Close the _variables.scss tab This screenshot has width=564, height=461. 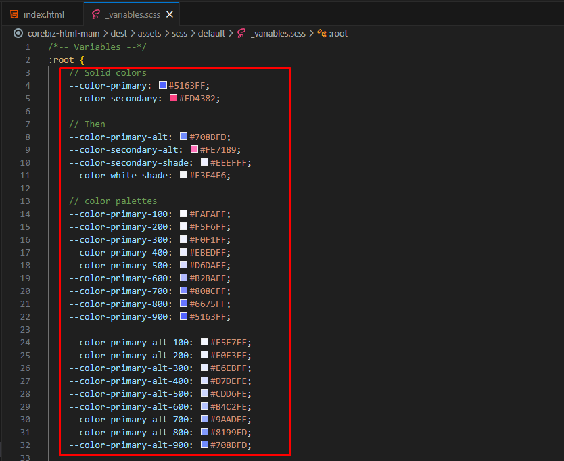[x=170, y=14]
